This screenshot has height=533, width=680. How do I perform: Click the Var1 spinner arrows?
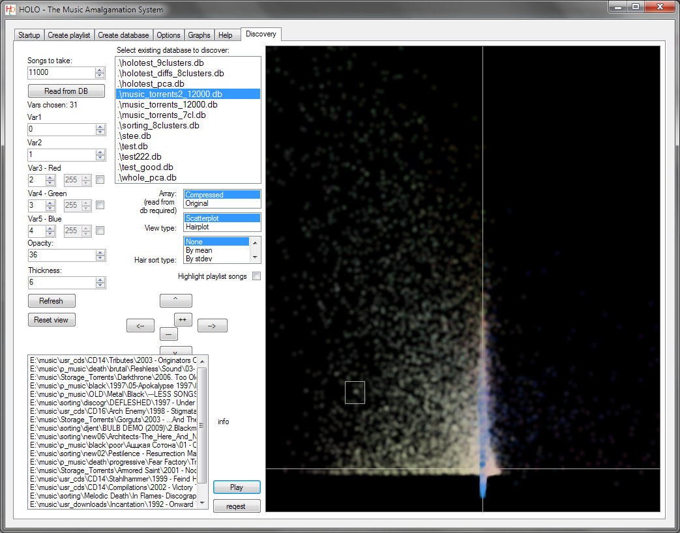(100, 129)
